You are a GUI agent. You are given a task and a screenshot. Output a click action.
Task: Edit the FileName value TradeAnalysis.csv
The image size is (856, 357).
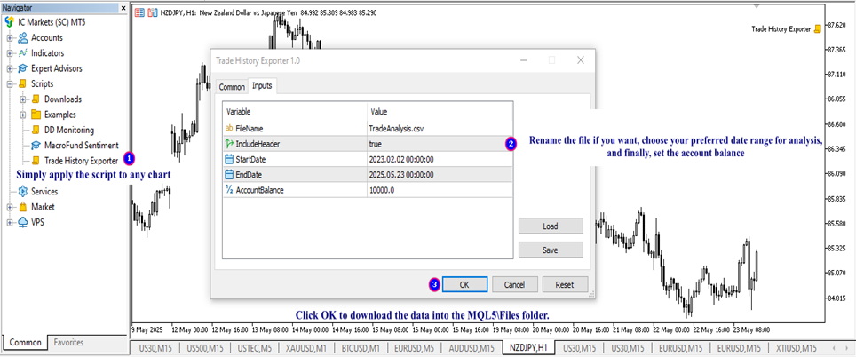pos(440,129)
